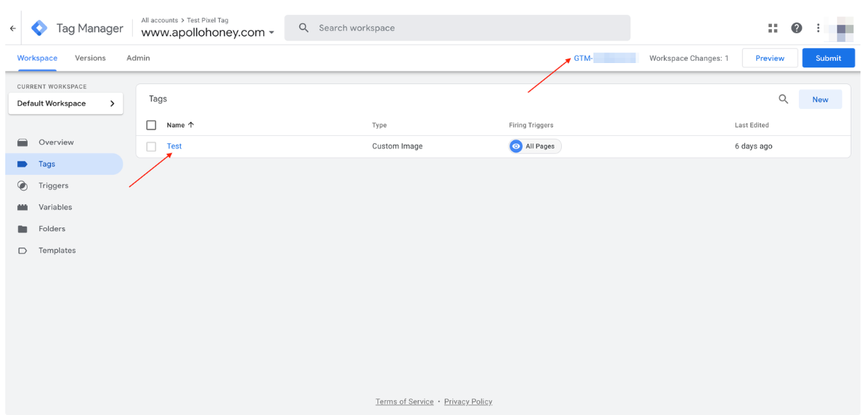Open Variables in the sidebar
The height and width of the screenshot is (415, 862).
click(56, 207)
